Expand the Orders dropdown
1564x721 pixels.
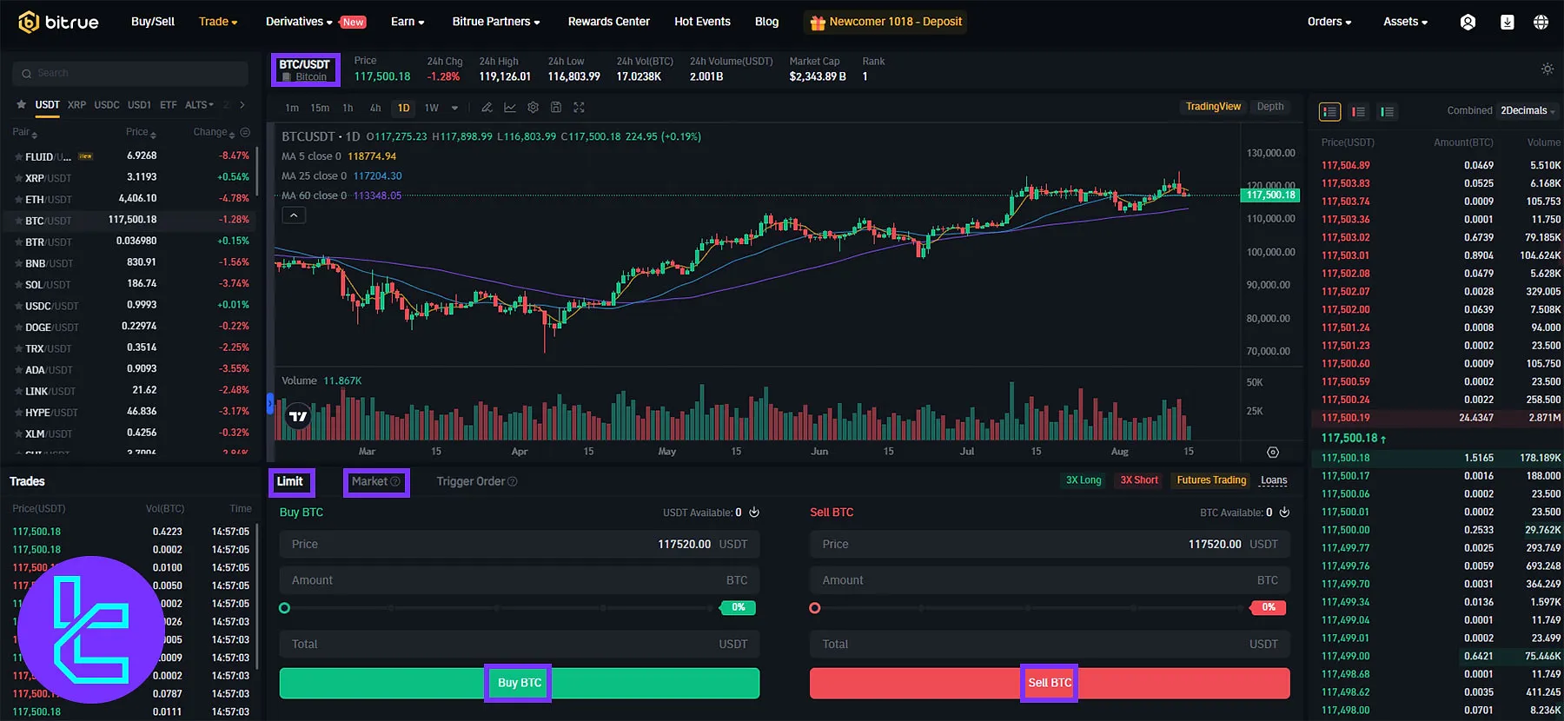pyautogui.click(x=1329, y=22)
